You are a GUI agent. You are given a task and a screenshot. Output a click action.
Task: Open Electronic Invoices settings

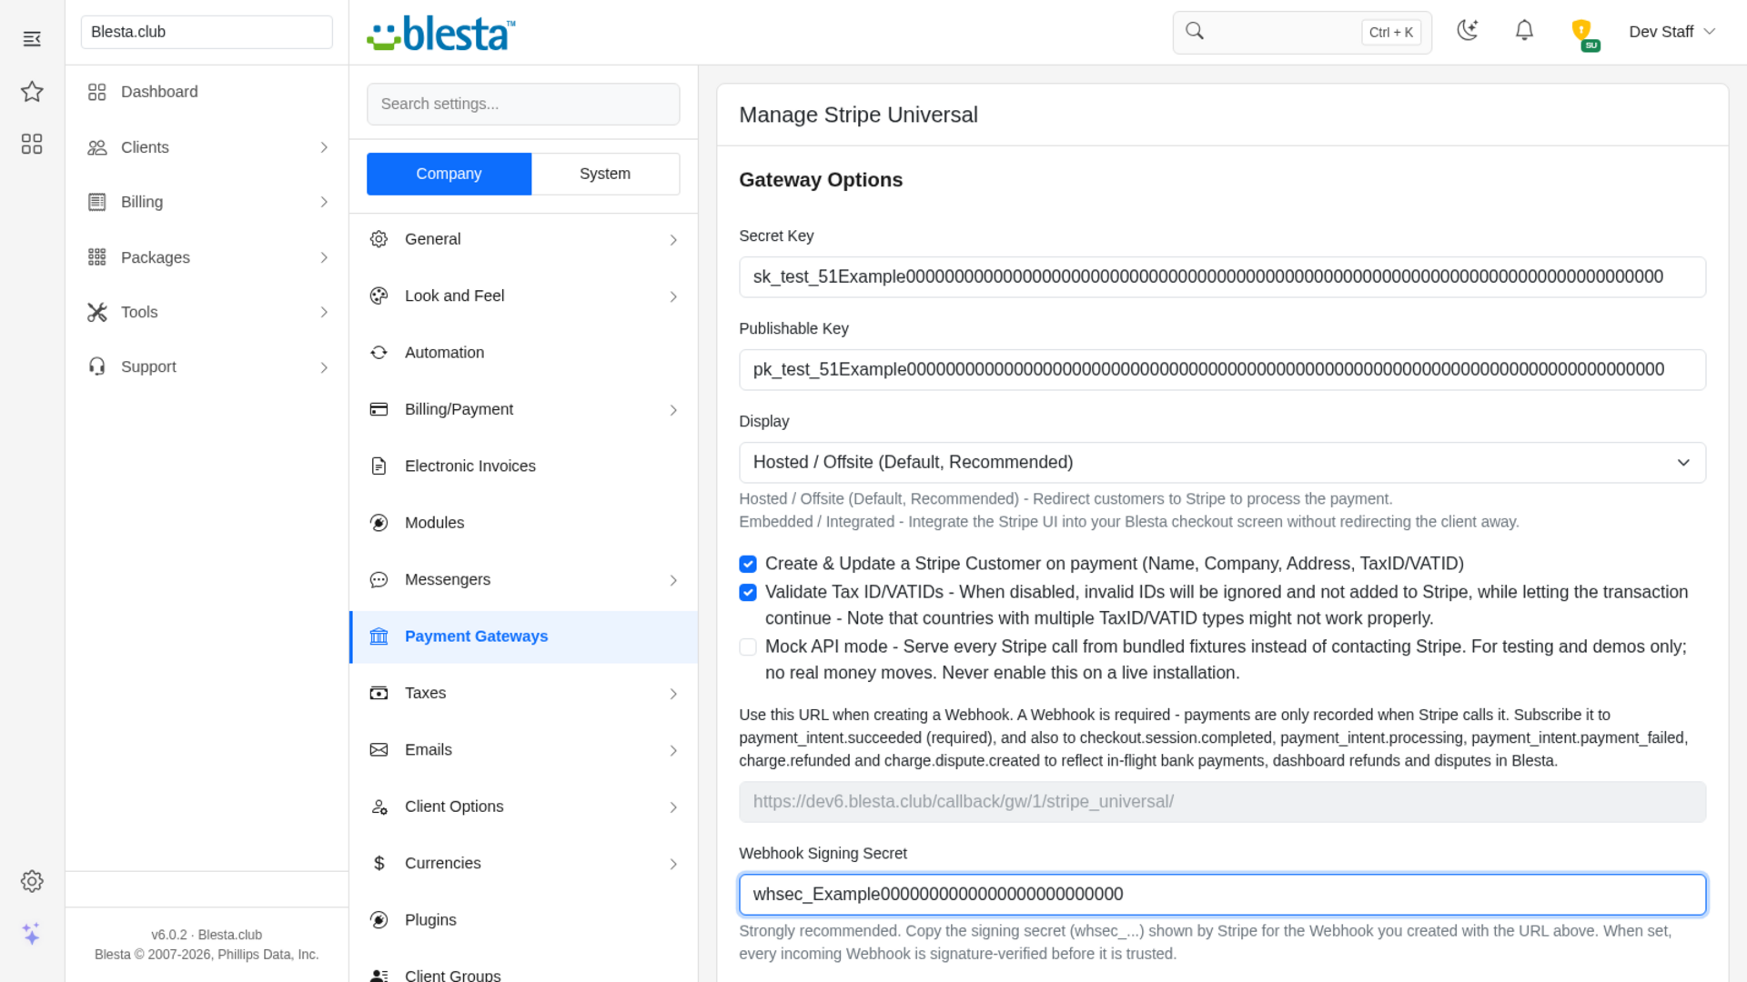click(x=524, y=466)
